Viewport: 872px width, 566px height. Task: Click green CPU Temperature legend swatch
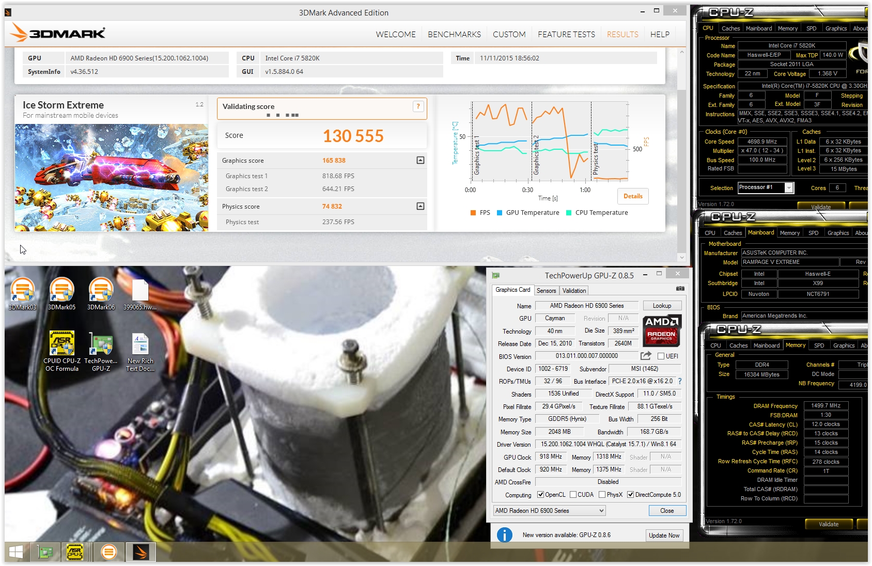click(x=569, y=213)
